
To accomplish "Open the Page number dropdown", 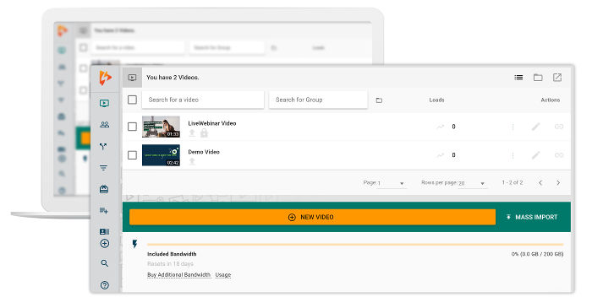I will tap(391, 183).
